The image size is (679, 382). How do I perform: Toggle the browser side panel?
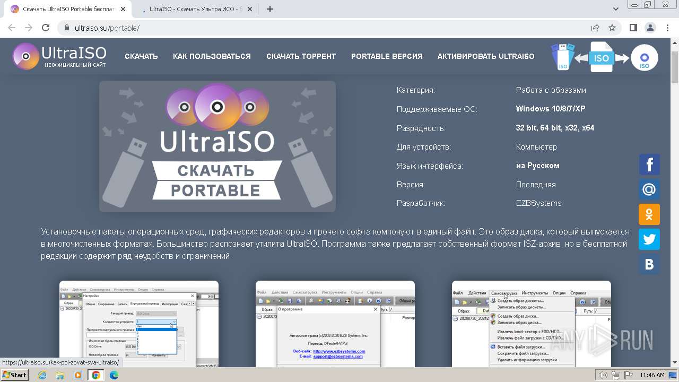(633, 28)
